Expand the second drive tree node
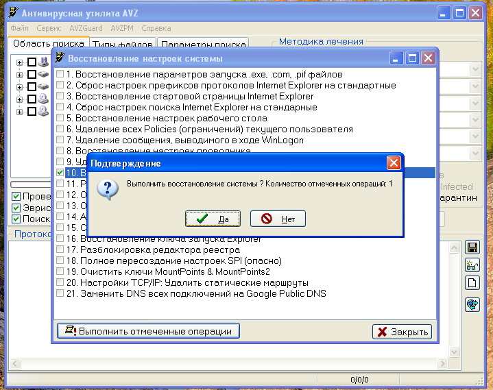 (19, 75)
